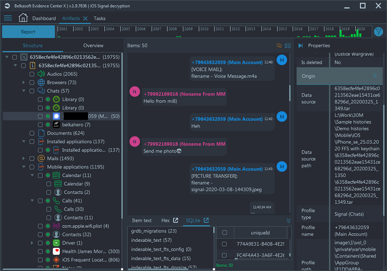This screenshot has width=387, height=271.
Task: Select the Health (James Mor... row
Action: (x=62, y=251)
